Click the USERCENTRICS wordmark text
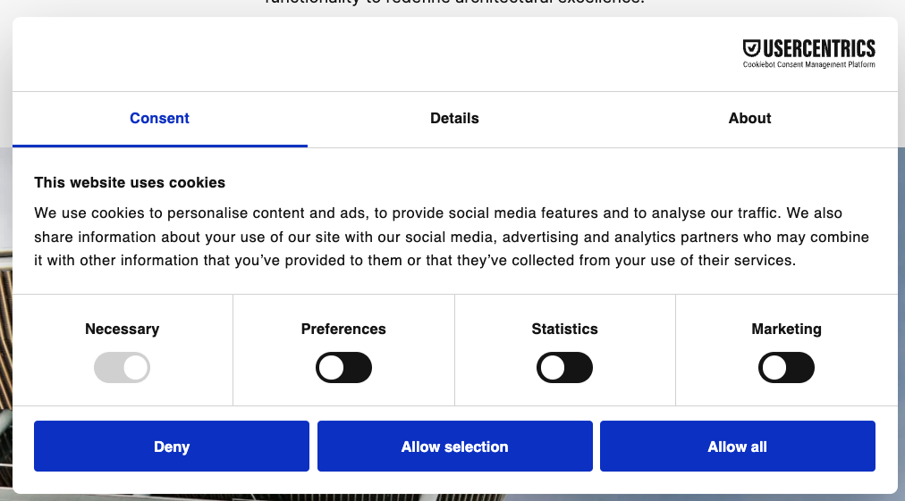Viewport: 905px width, 501px height. [819, 48]
